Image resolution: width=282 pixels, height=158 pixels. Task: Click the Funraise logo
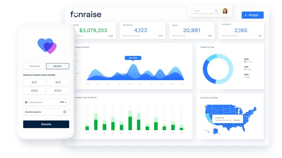coord(86,14)
